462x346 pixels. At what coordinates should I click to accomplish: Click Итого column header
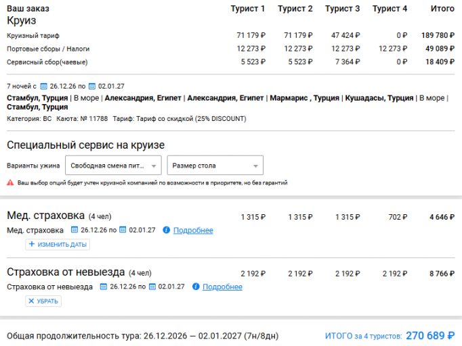442,9
